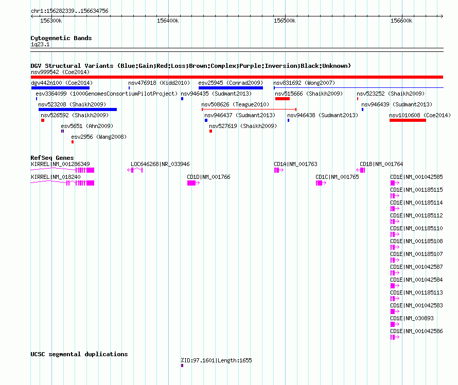Click the nsv526592 (Shaikh2009) red marker

pyautogui.click(x=43, y=120)
